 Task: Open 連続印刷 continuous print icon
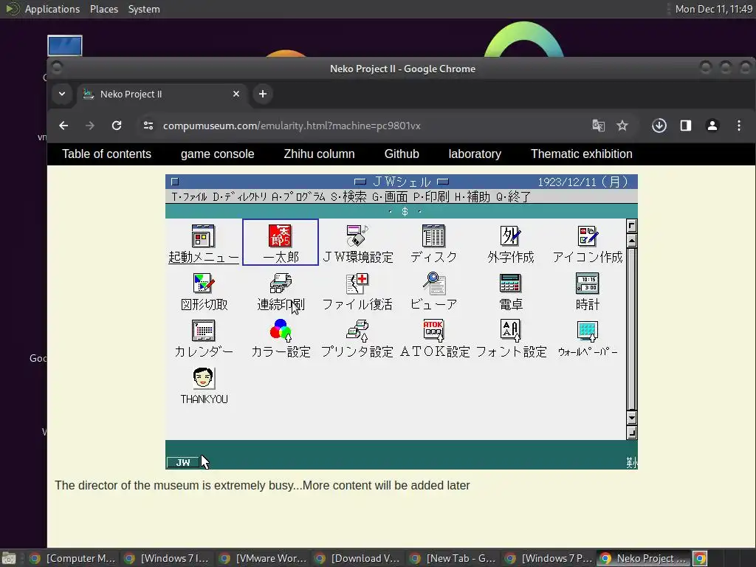(x=281, y=291)
